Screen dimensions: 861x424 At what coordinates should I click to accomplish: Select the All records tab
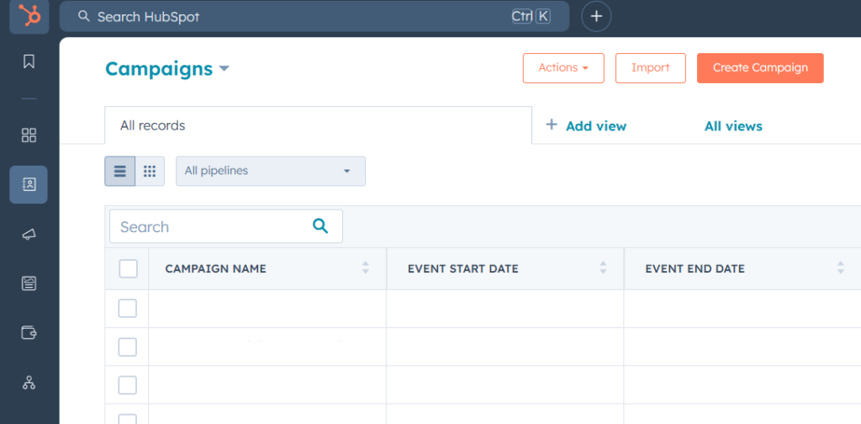click(x=152, y=125)
